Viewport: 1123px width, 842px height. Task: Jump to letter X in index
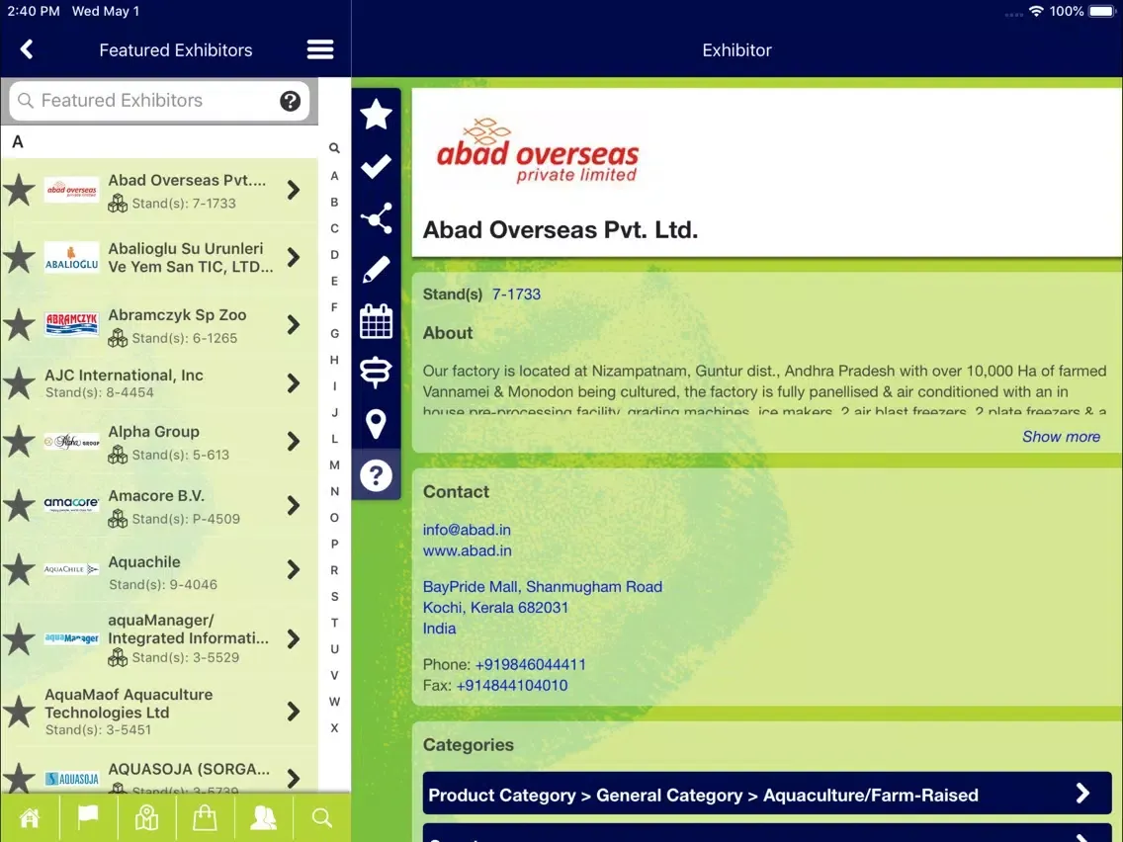[334, 728]
